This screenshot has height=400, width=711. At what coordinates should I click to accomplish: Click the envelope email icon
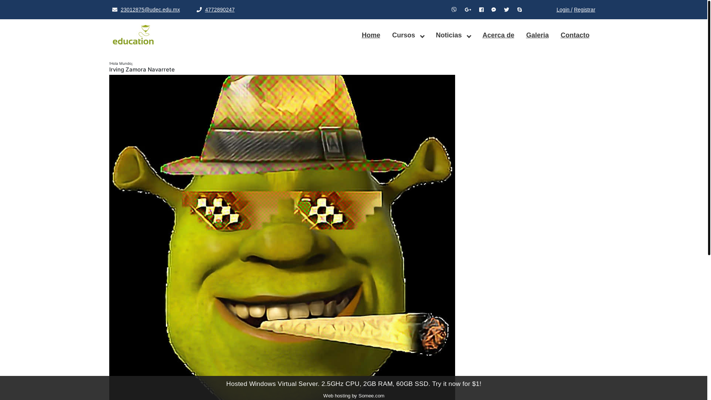tap(115, 10)
